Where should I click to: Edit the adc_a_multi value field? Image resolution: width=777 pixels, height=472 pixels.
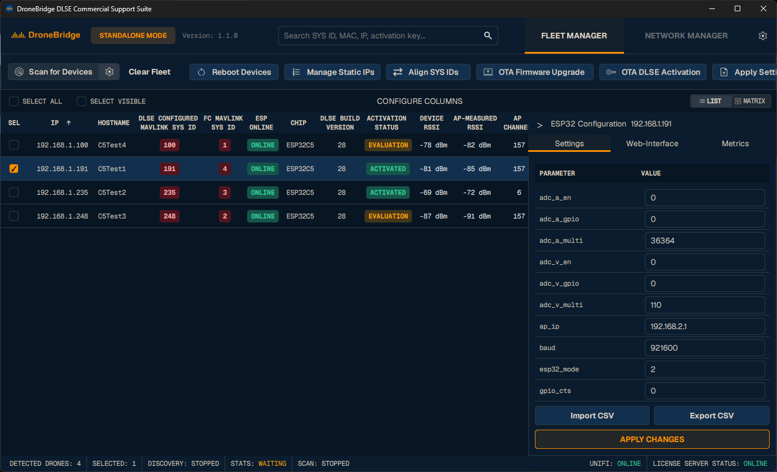705,241
